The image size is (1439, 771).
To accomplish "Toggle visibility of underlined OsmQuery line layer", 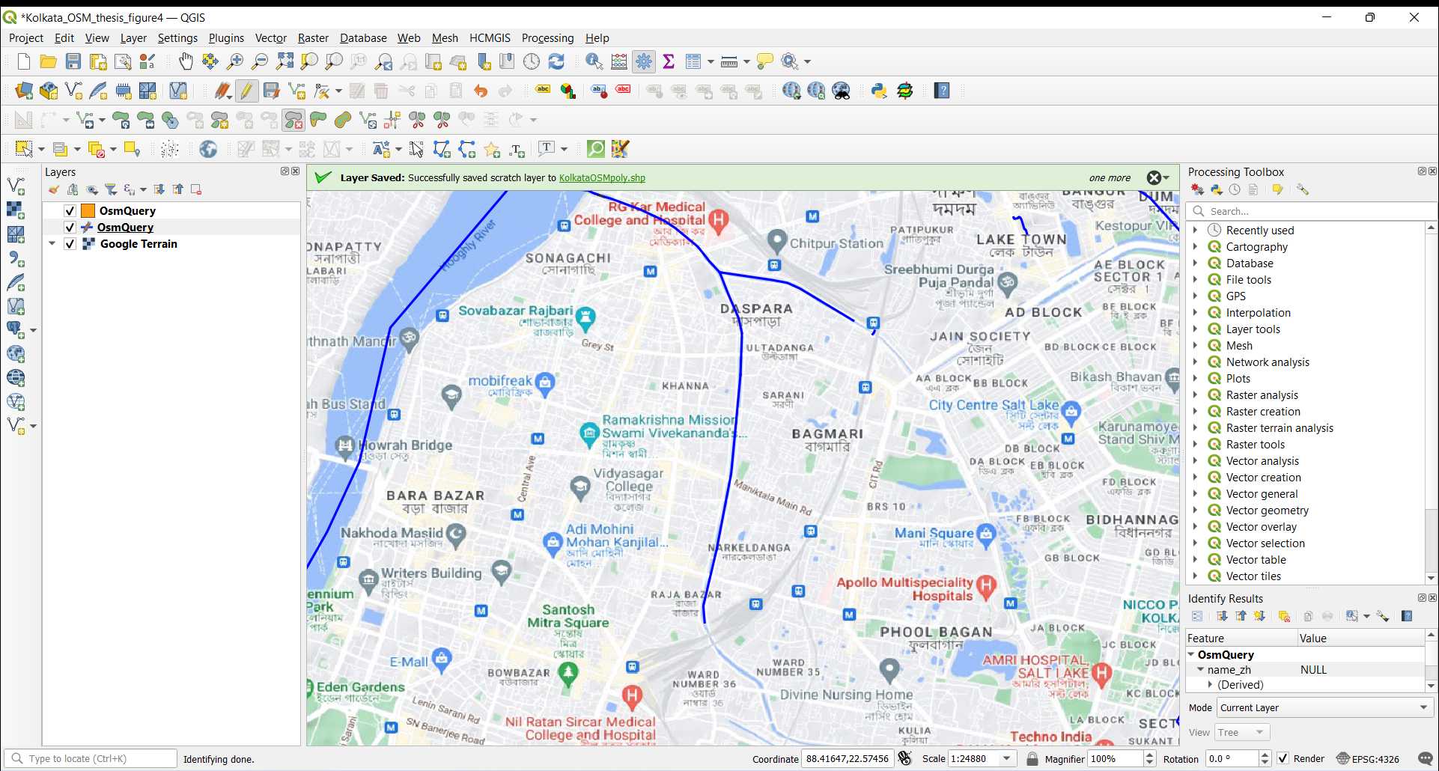I will click(70, 228).
